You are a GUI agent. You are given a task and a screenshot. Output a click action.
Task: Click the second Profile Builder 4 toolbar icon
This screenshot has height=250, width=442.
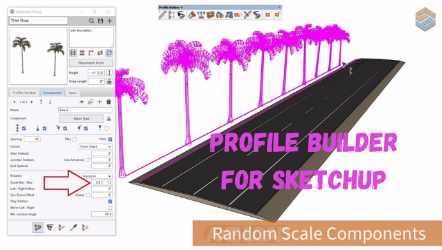coord(171,15)
